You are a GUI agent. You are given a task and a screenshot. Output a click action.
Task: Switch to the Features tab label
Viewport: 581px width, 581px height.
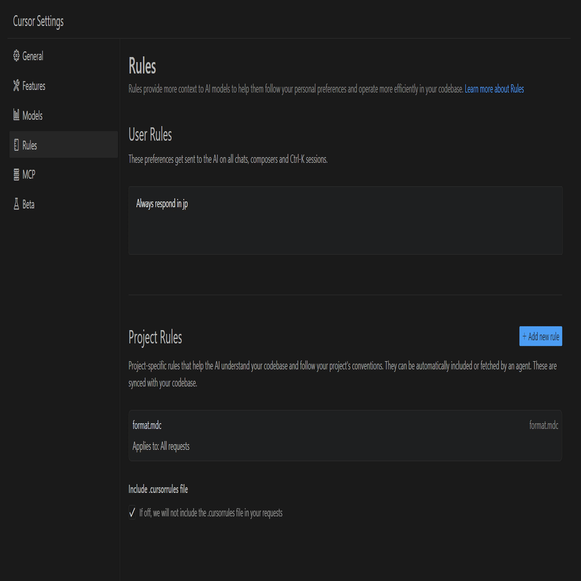pos(34,86)
